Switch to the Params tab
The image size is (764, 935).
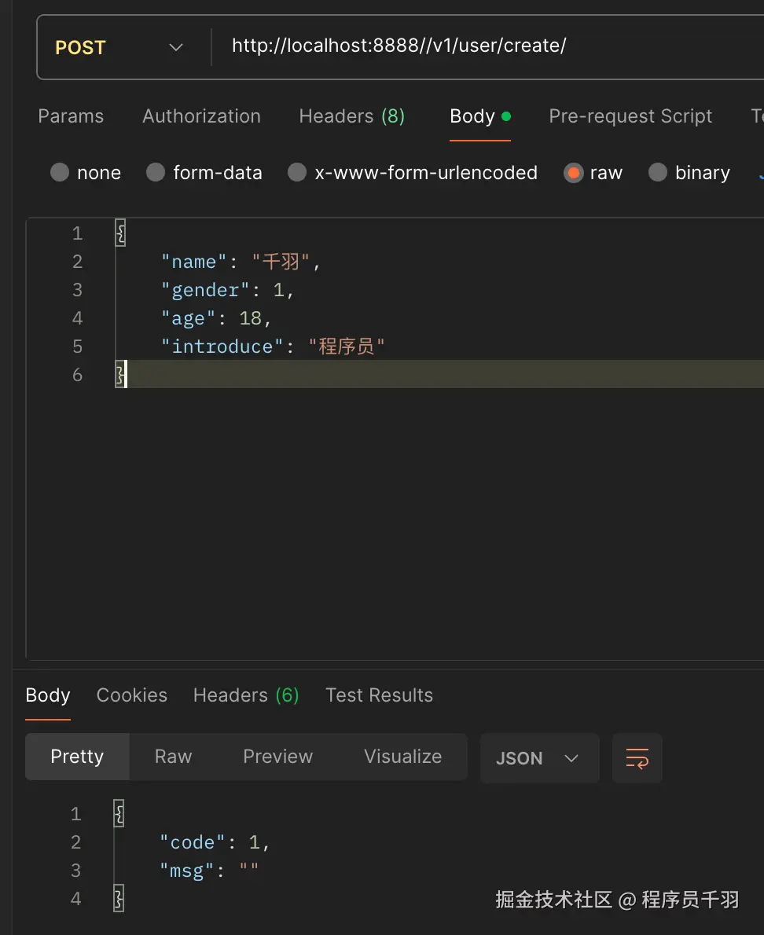[x=71, y=116]
